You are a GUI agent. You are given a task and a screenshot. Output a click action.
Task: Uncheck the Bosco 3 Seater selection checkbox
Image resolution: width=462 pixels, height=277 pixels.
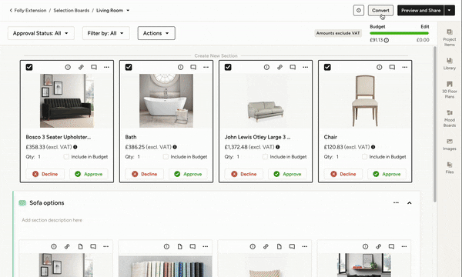29,67
